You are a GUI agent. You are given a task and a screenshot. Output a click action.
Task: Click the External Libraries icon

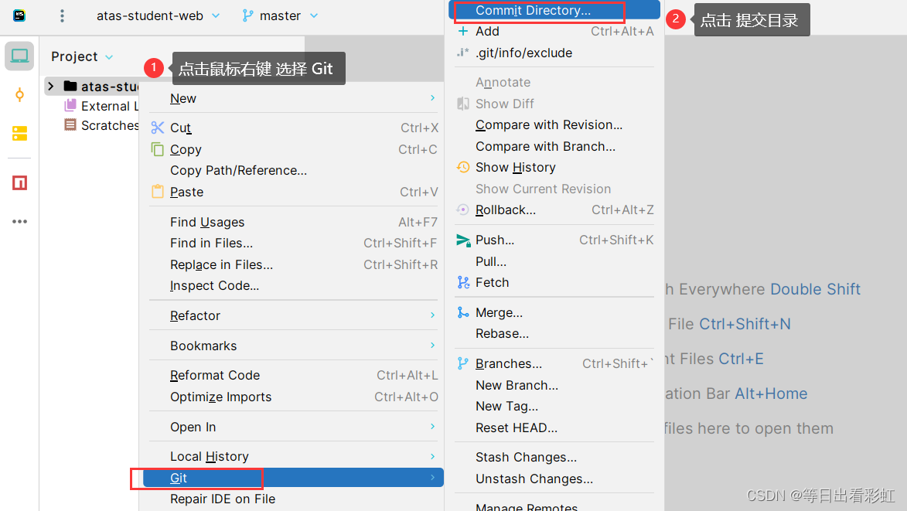click(x=70, y=105)
